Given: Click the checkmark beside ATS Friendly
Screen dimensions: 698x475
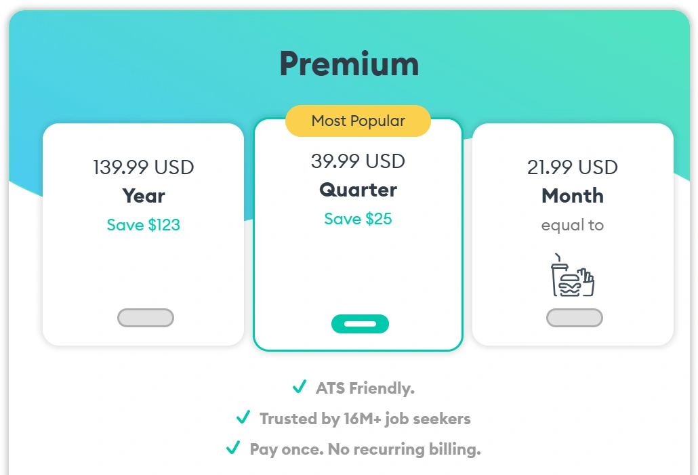Looking at the screenshot, I should 299,388.
